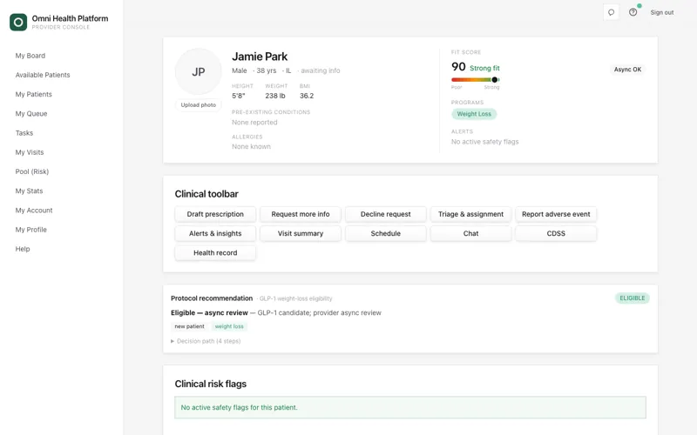Viewport: 697px width, 435px height.
Task: Click the weight value 238 lb
Action: [275, 96]
